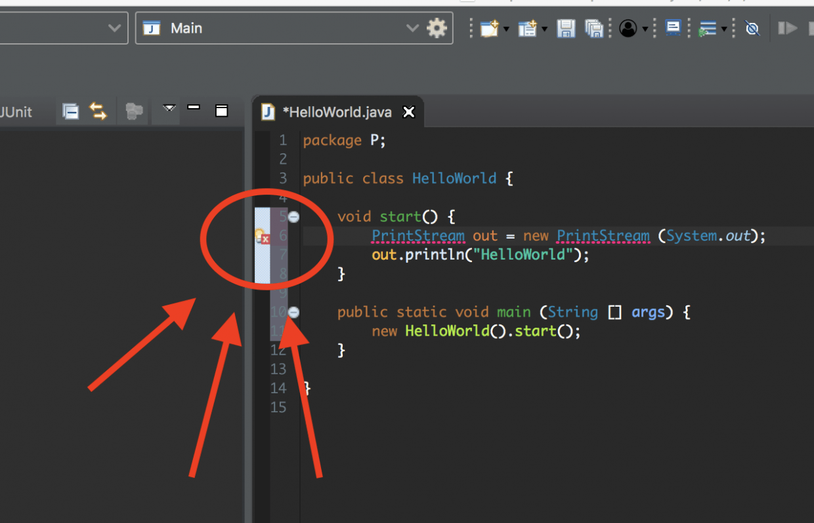Toggle Skip All Breakpoints
The width and height of the screenshot is (814, 523).
[752, 28]
